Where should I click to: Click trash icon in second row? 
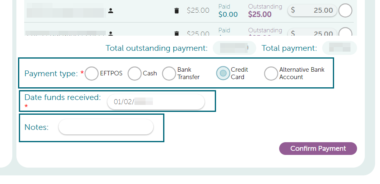coord(177,34)
